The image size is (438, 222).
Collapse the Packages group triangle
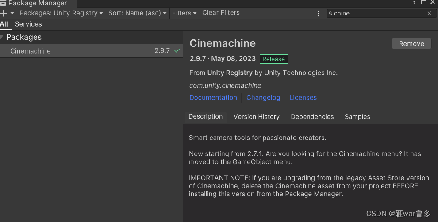[x=2, y=37]
